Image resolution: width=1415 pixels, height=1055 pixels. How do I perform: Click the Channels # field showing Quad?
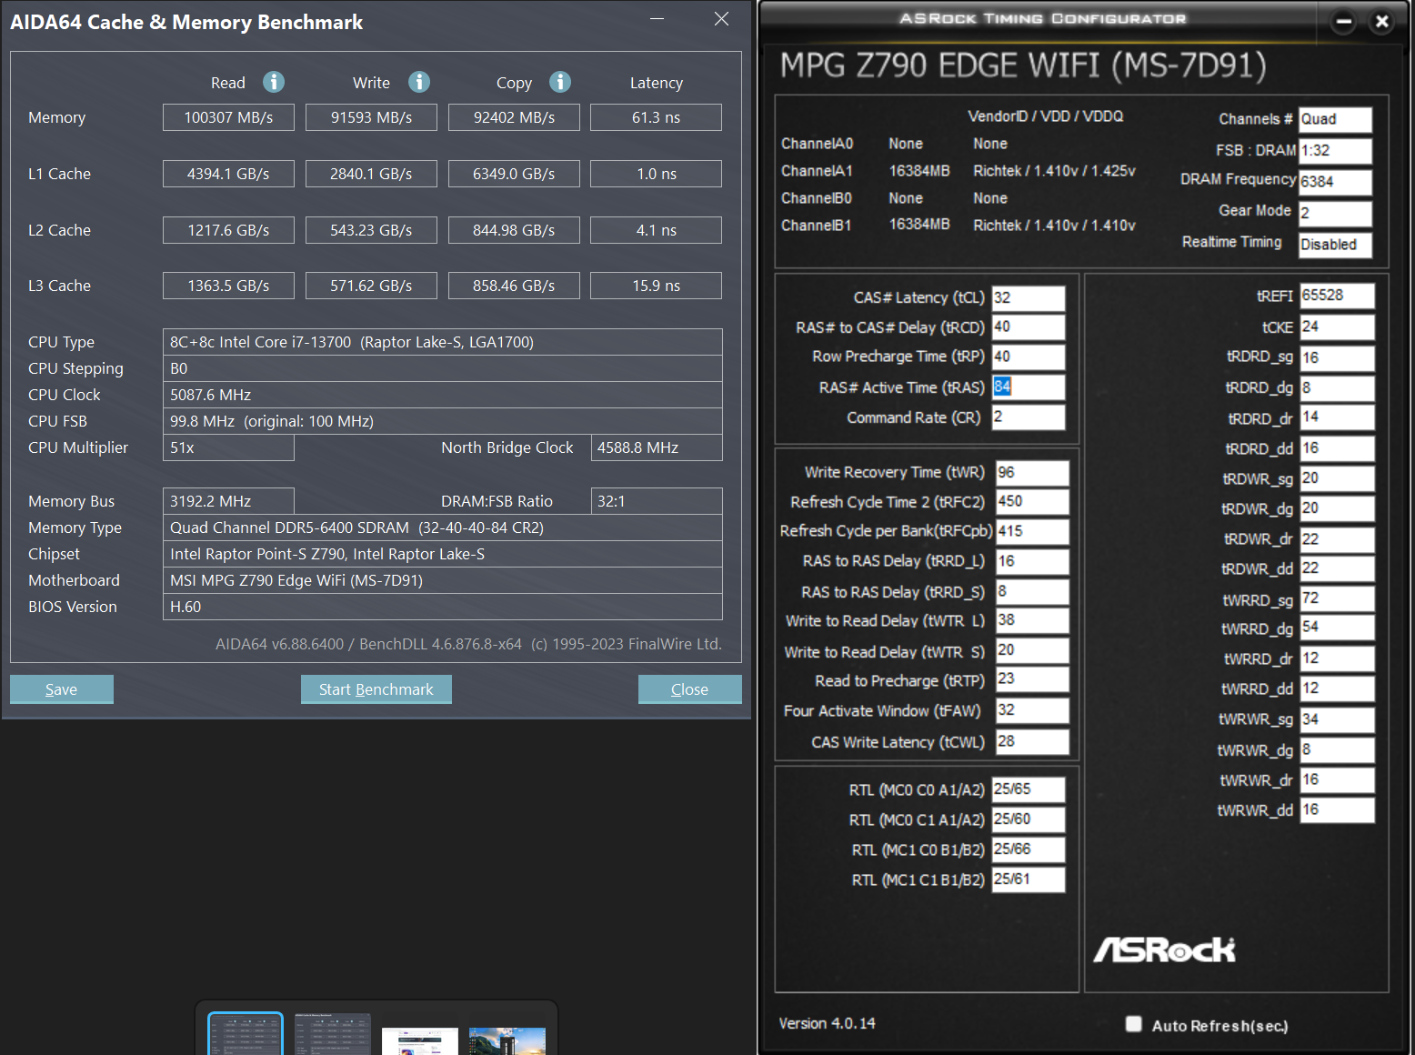1335,120
